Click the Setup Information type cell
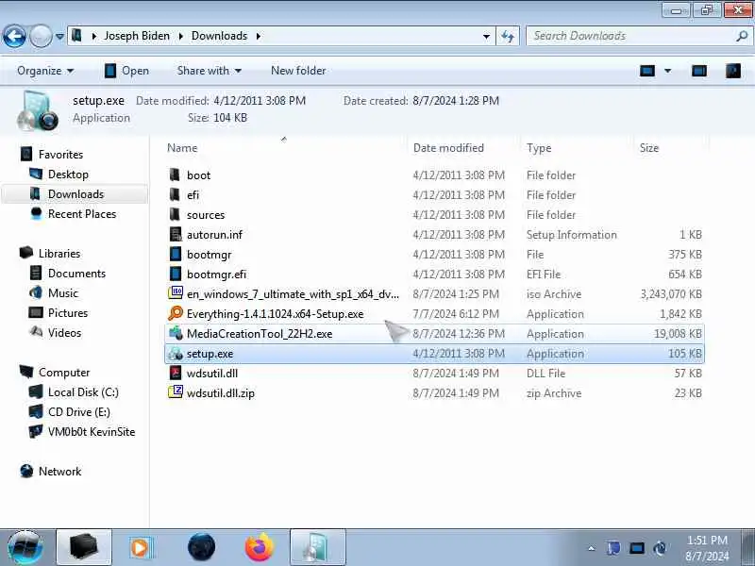 [572, 234]
